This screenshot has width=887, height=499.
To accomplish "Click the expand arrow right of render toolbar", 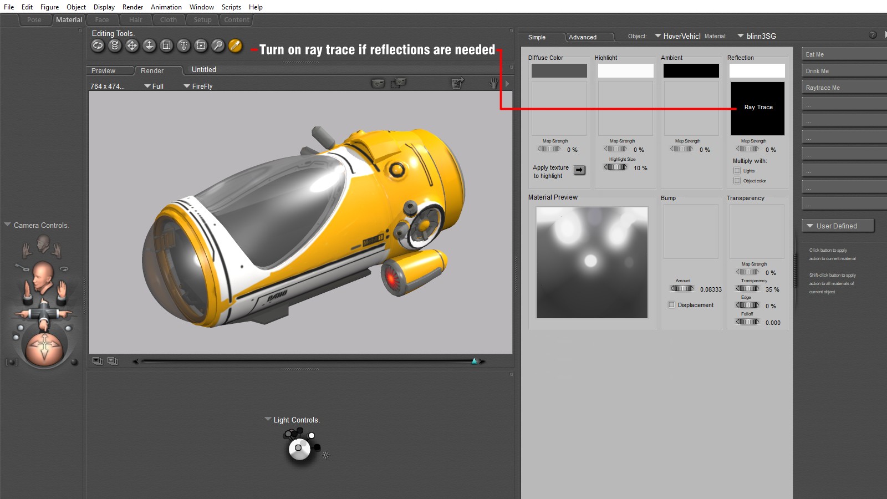I will (507, 84).
